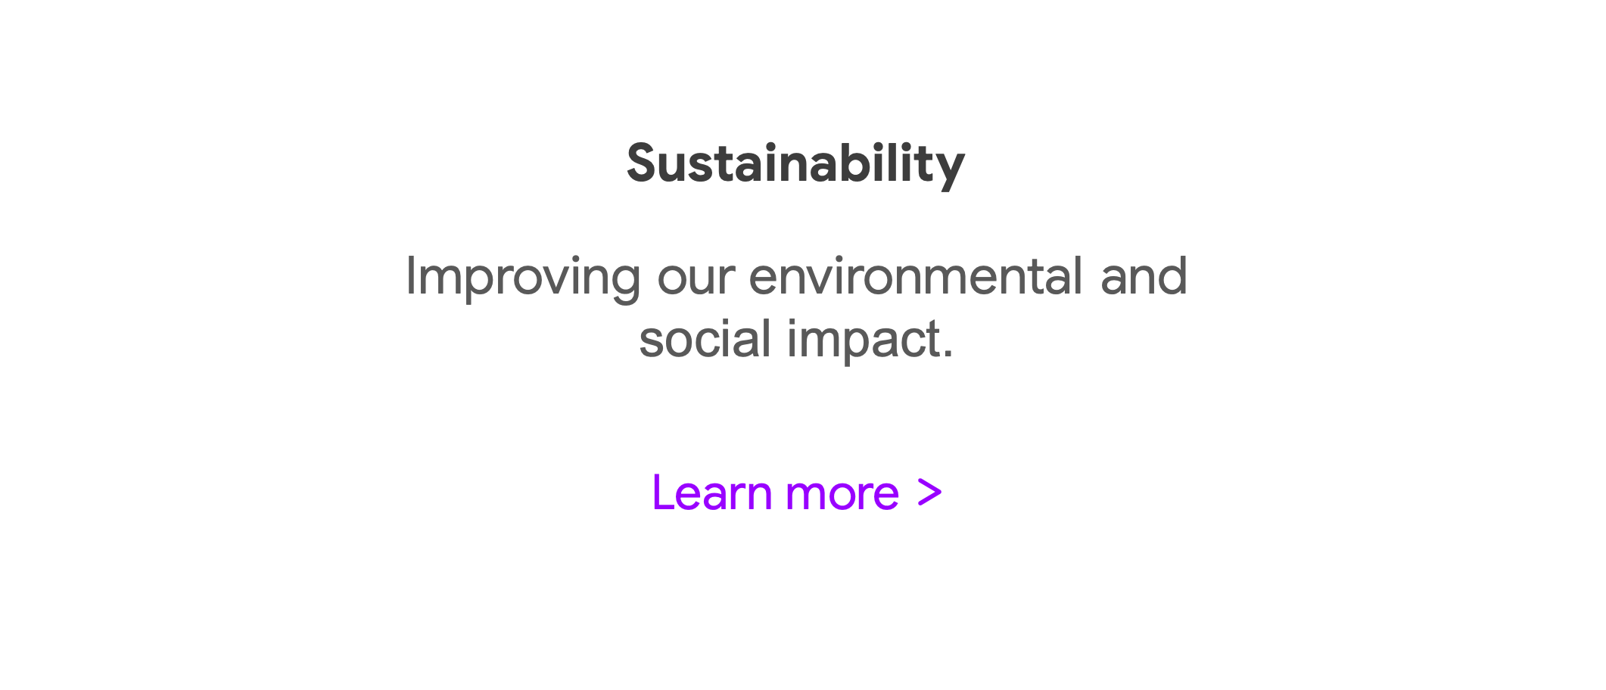
Task: Click the 'ability' ending of the Sustainability heading
Action: pyautogui.click(x=890, y=164)
